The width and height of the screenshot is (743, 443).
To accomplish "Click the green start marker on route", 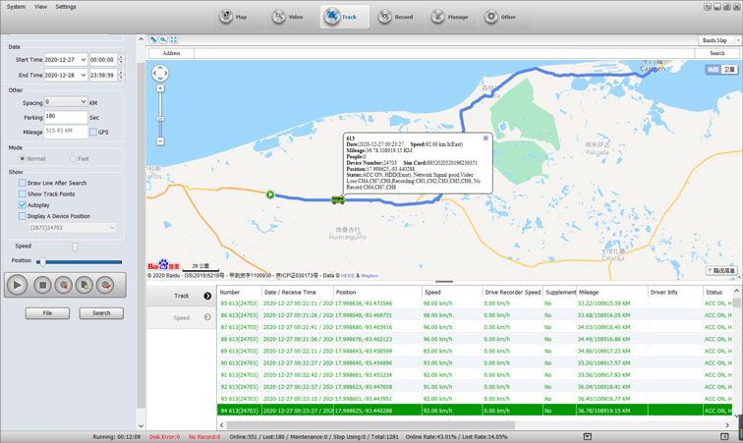I will tap(269, 194).
